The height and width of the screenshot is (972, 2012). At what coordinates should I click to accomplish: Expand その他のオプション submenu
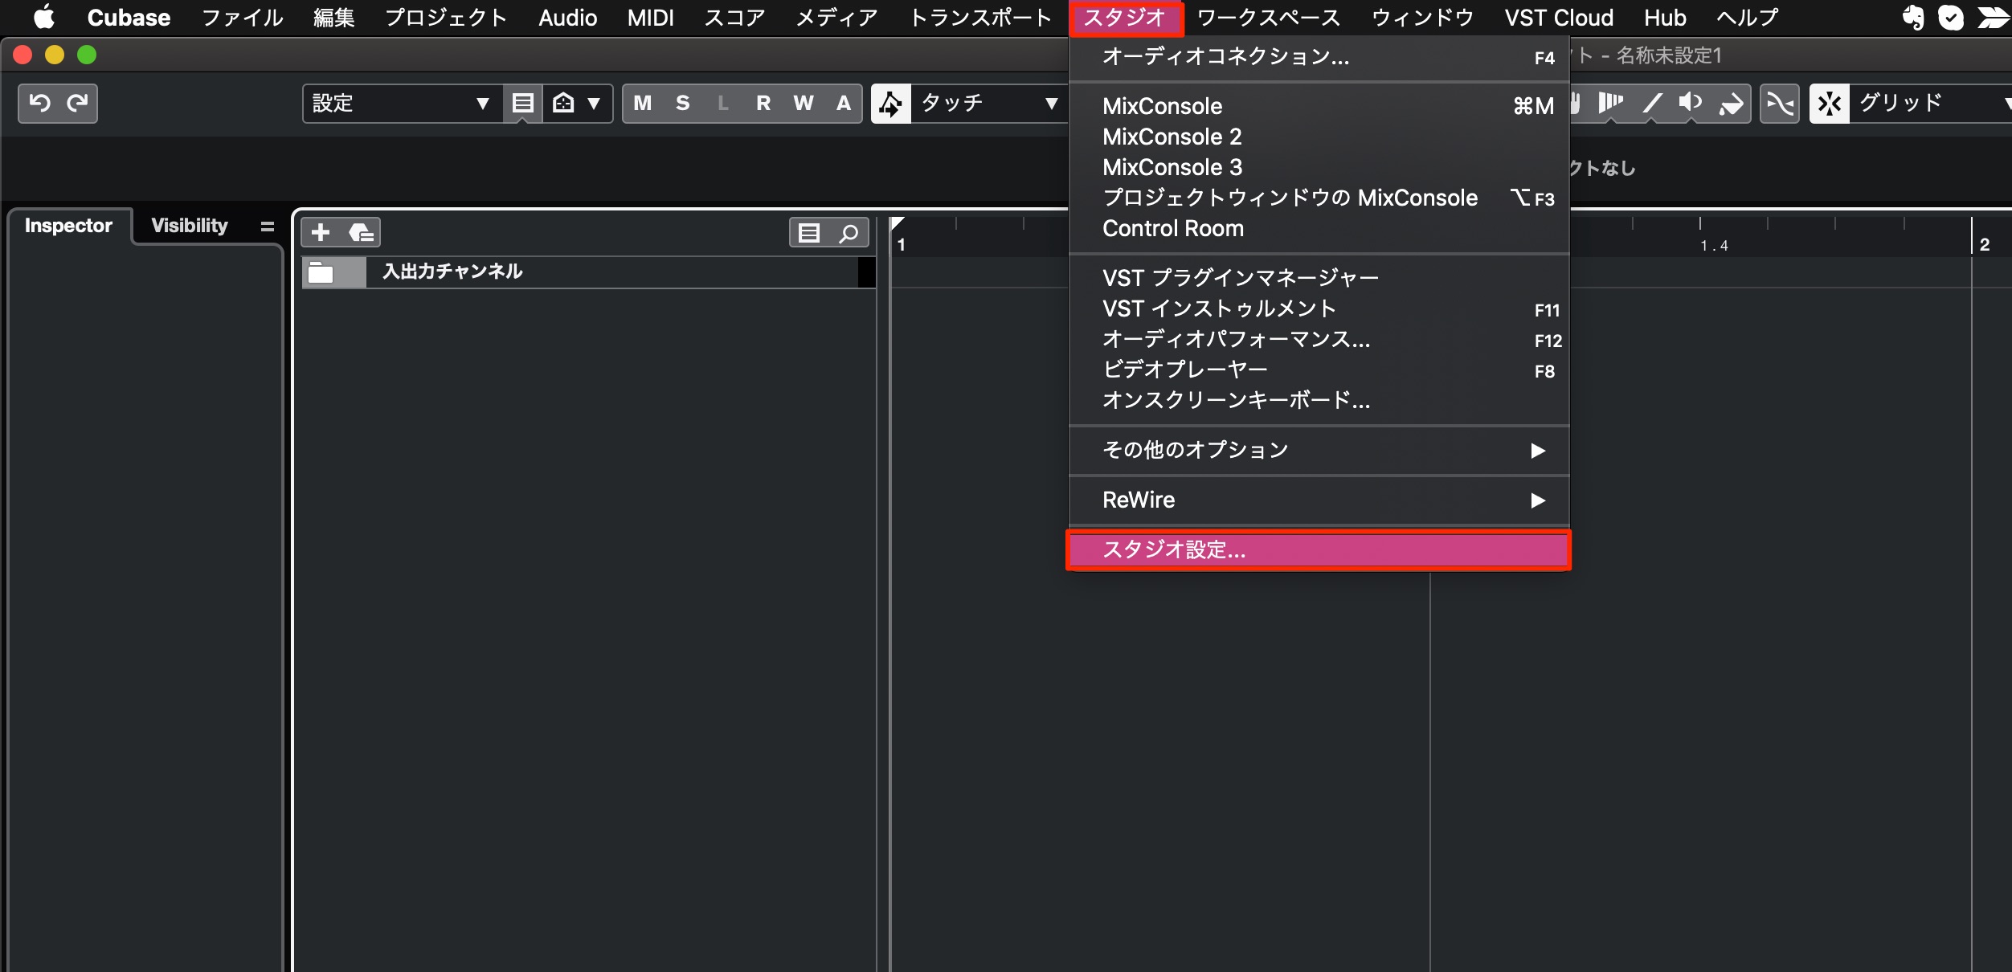click(1319, 450)
